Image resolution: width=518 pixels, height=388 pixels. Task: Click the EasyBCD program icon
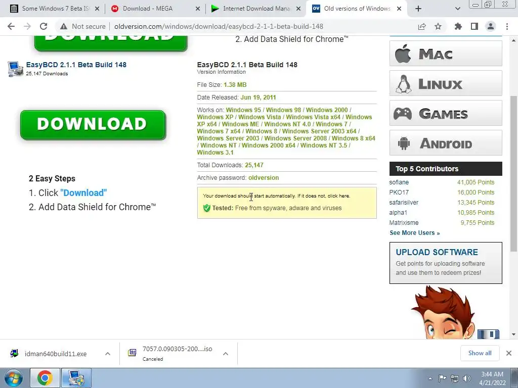[x=15, y=69]
